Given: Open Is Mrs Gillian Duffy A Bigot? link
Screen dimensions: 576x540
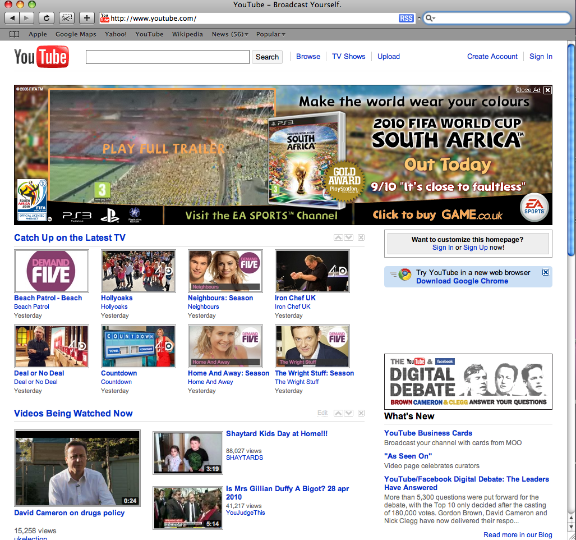Looking at the screenshot, I should pyautogui.click(x=287, y=493).
